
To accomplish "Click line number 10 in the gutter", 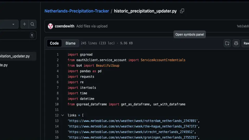I will point(57,104).
